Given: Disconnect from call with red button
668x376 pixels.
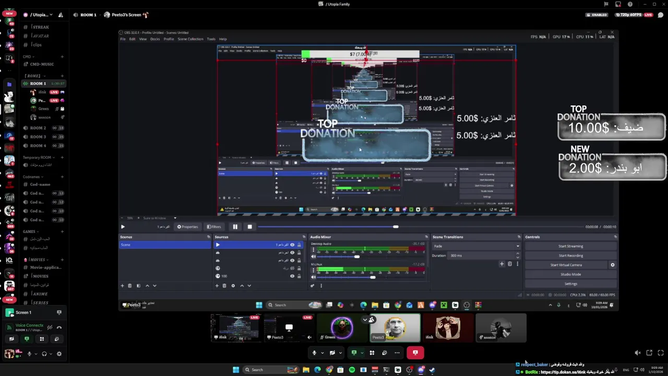Looking at the screenshot, I should click(x=415, y=352).
